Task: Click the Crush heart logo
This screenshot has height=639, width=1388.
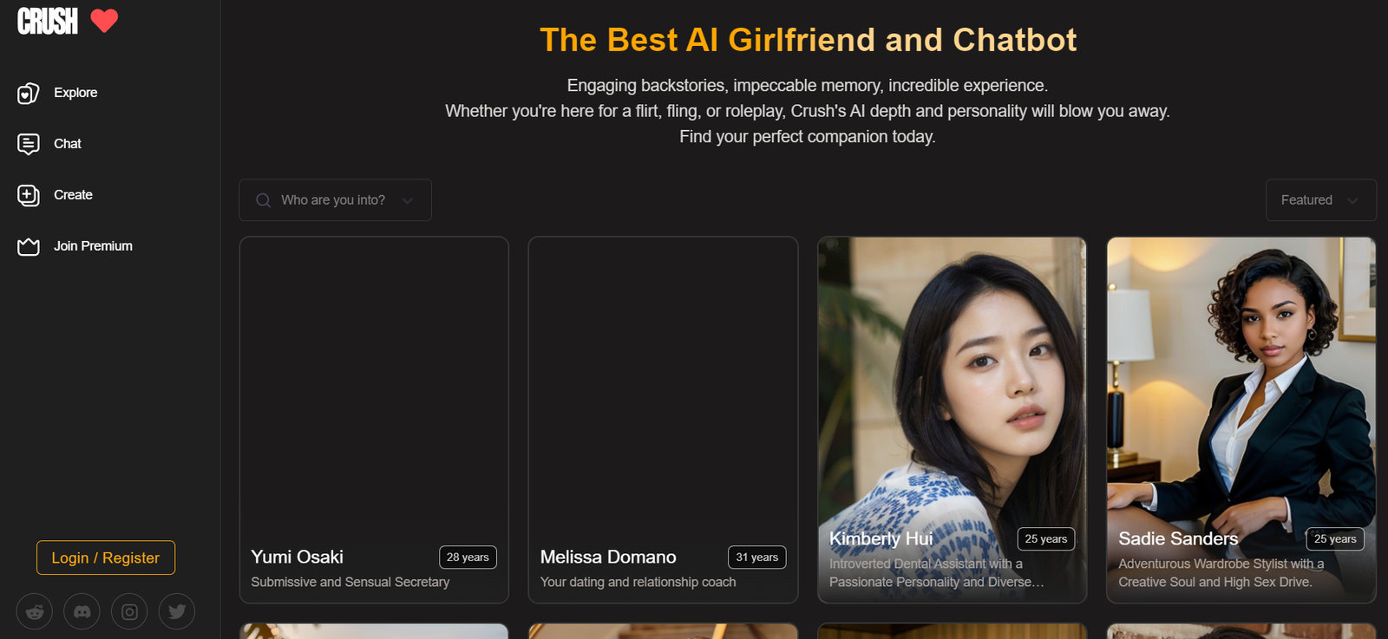Action: 104,21
